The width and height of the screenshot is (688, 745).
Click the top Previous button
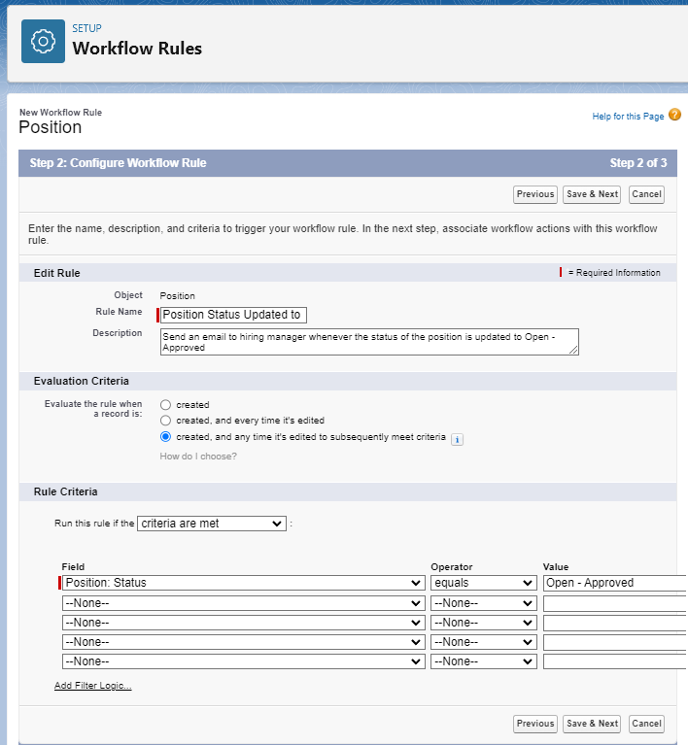click(534, 194)
